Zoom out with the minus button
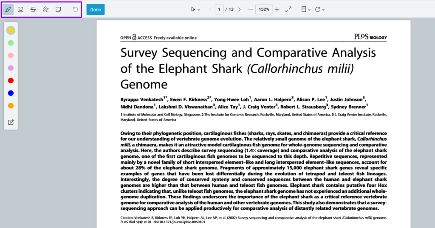 [250, 9]
